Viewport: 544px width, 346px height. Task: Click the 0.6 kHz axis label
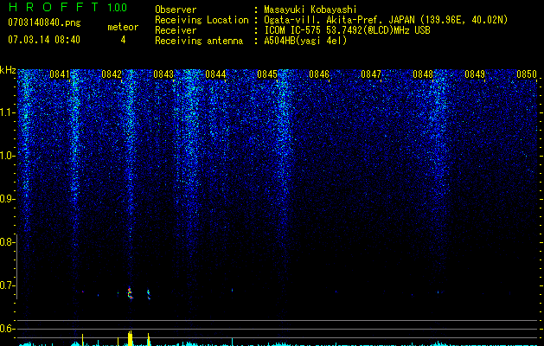tap(7, 329)
